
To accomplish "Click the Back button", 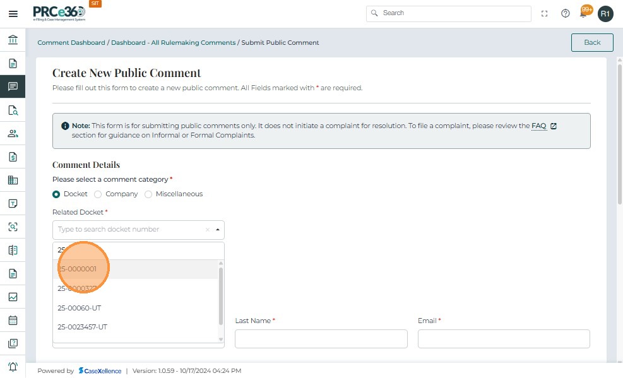I will click(x=592, y=42).
